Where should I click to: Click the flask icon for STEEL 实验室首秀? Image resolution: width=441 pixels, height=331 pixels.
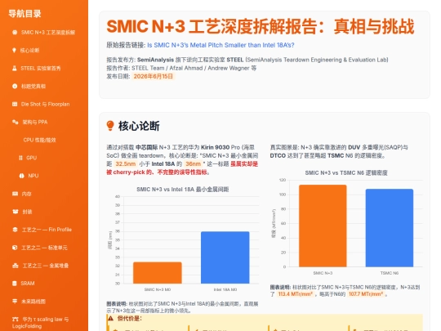coord(15,68)
